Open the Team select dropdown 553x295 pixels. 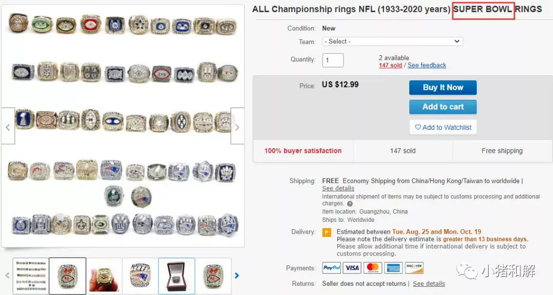pos(392,41)
